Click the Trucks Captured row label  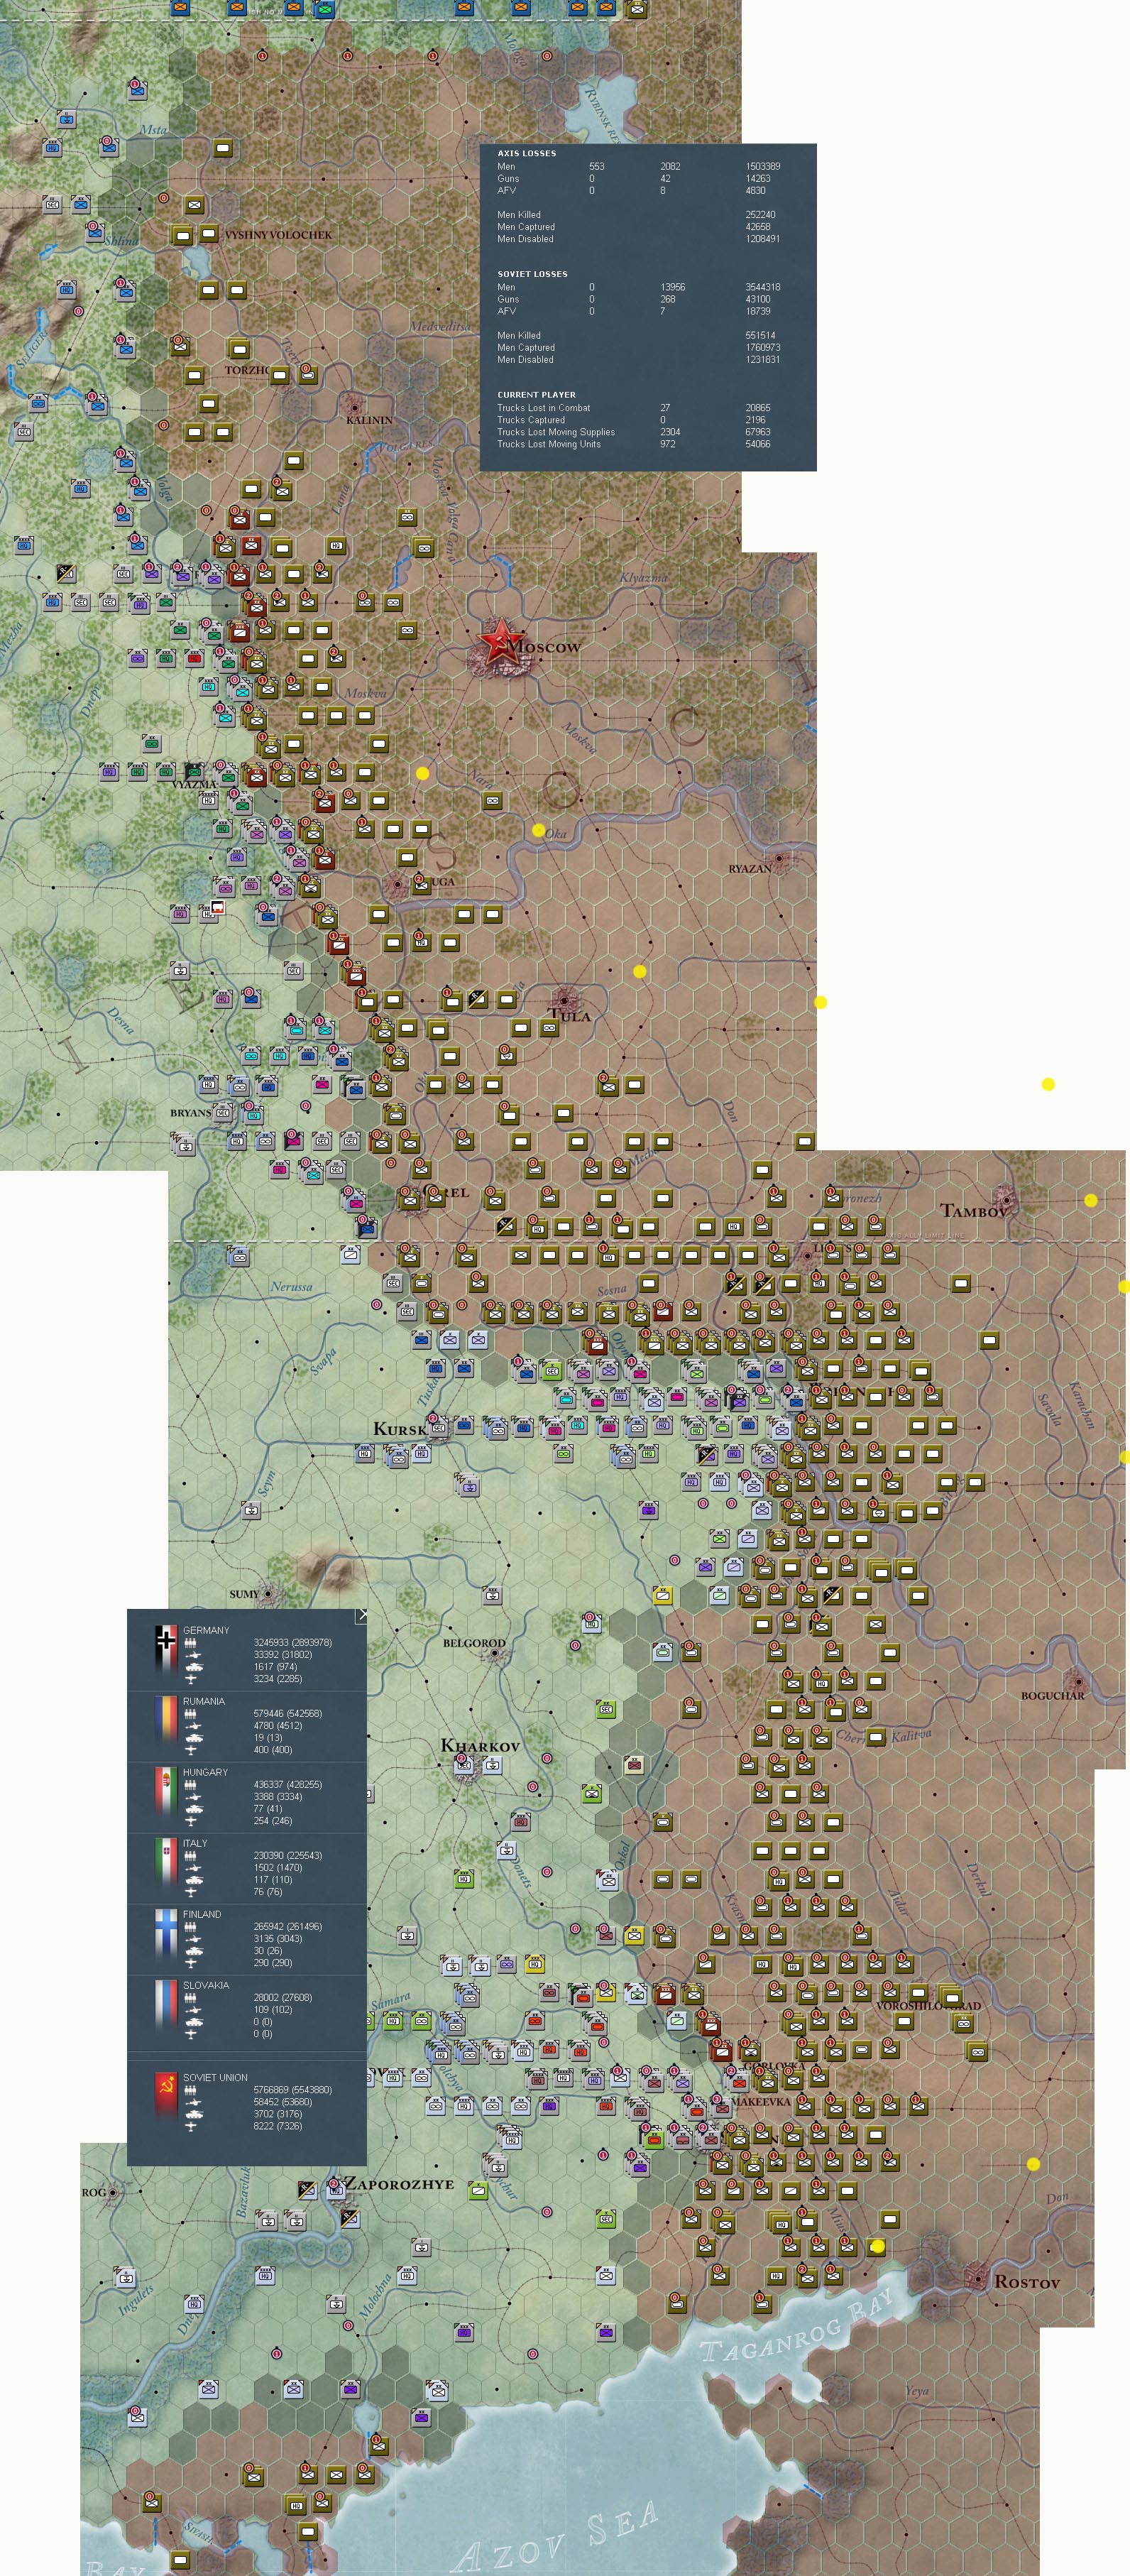coord(531,420)
